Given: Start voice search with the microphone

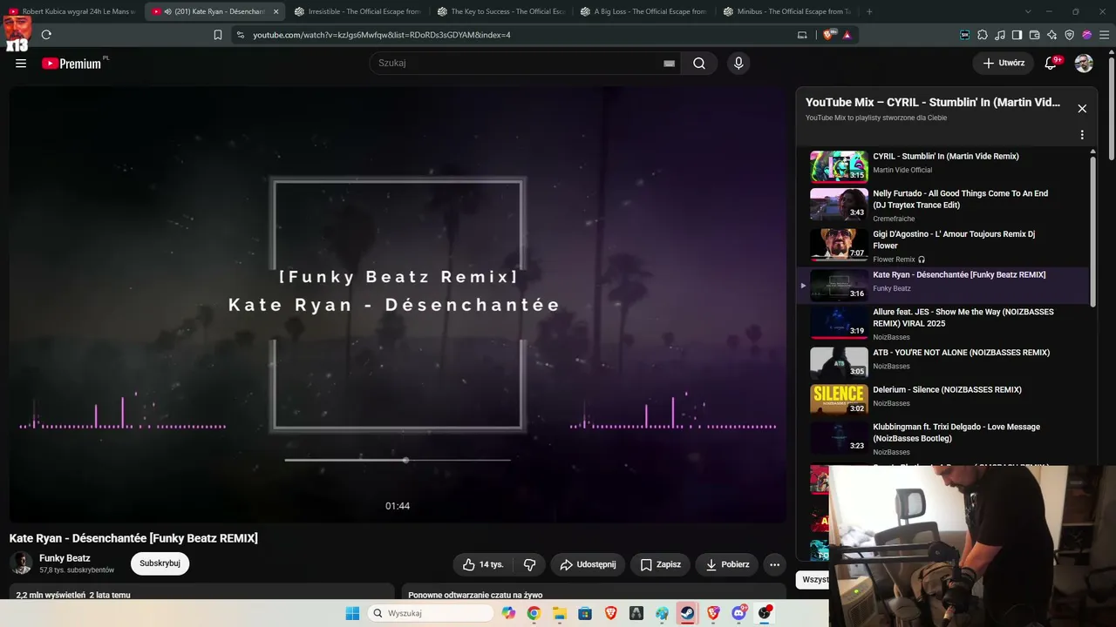Looking at the screenshot, I should pyautogui.click(x=738, y=63).
